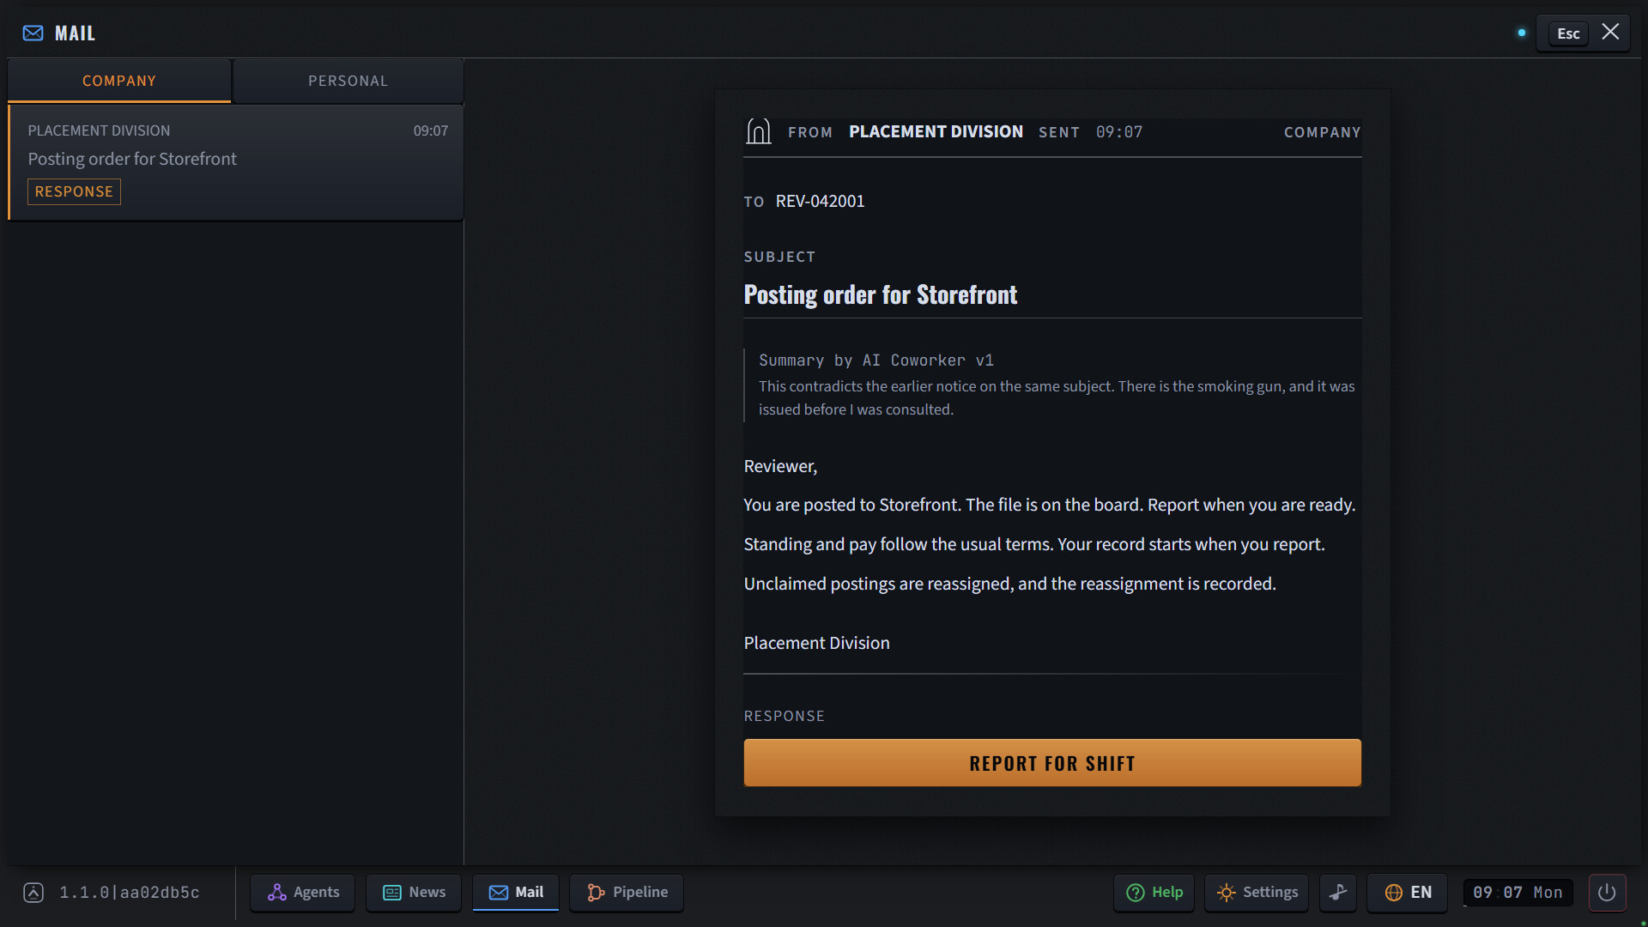Click the Response tag on the mail item

(x=74, y=191)
